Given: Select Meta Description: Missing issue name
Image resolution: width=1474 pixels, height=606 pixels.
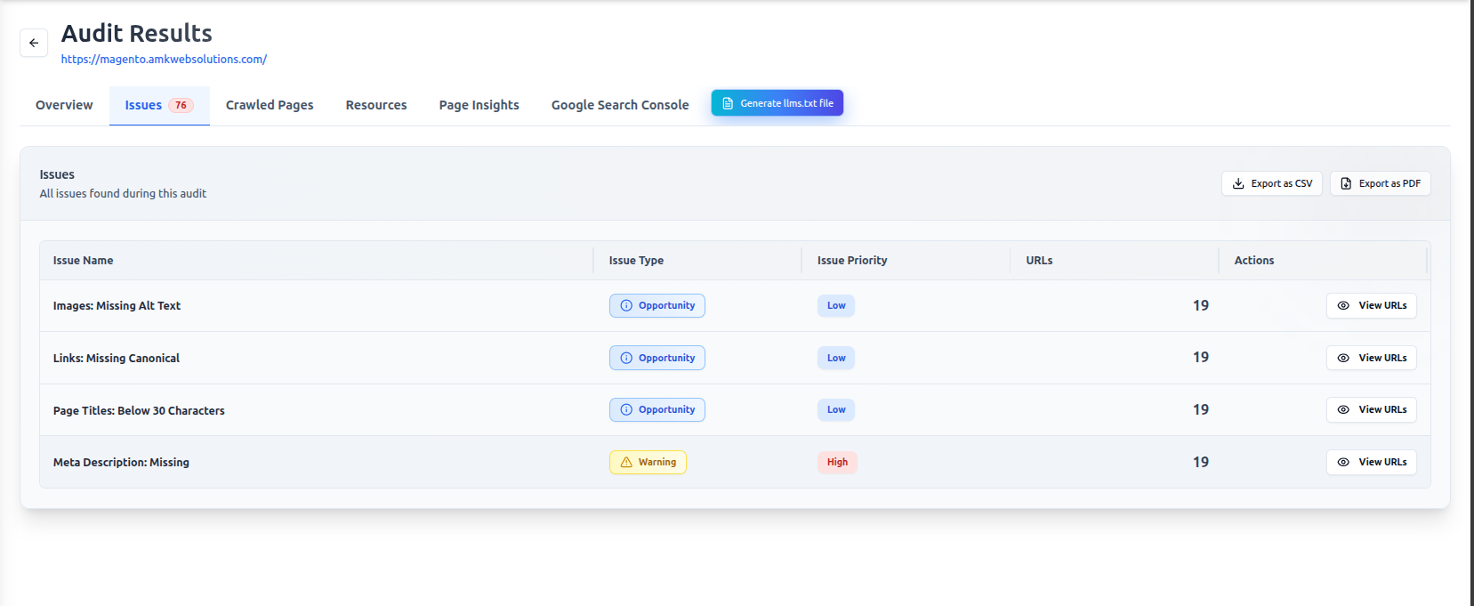Looking at the screenshot, I should (x=121, y=463).
